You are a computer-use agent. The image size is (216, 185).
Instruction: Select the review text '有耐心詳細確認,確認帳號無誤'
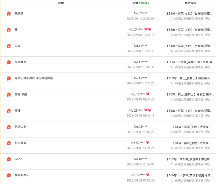point(34,78)
